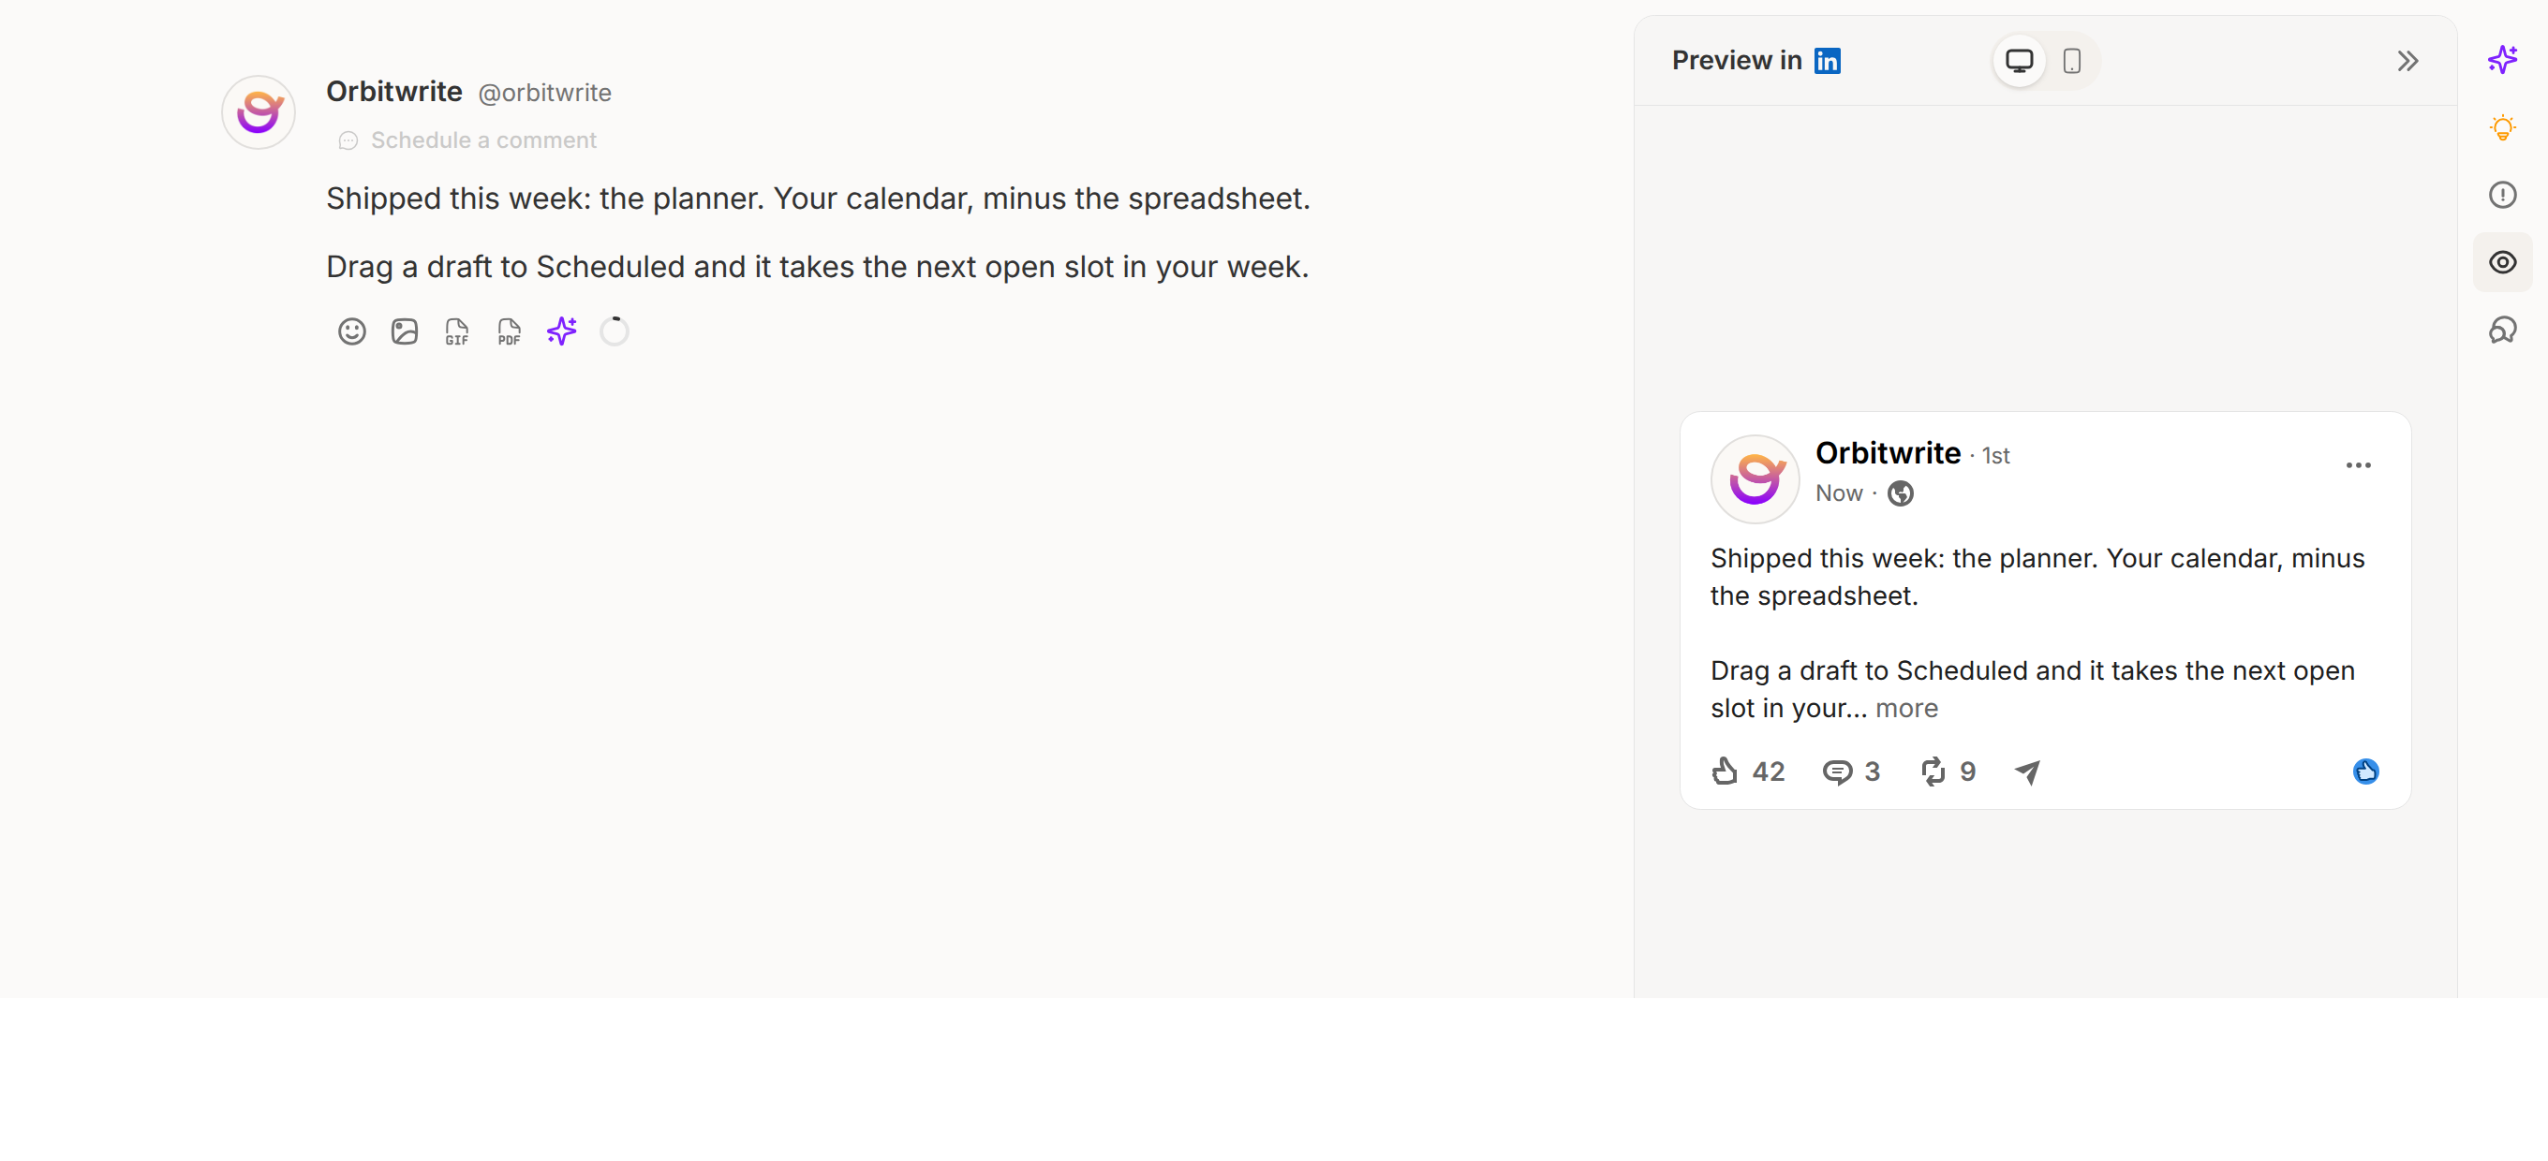The image size is (2548, 1161).
Task: Toggle the eye preview panel icon
Action: pos(2502,262)
